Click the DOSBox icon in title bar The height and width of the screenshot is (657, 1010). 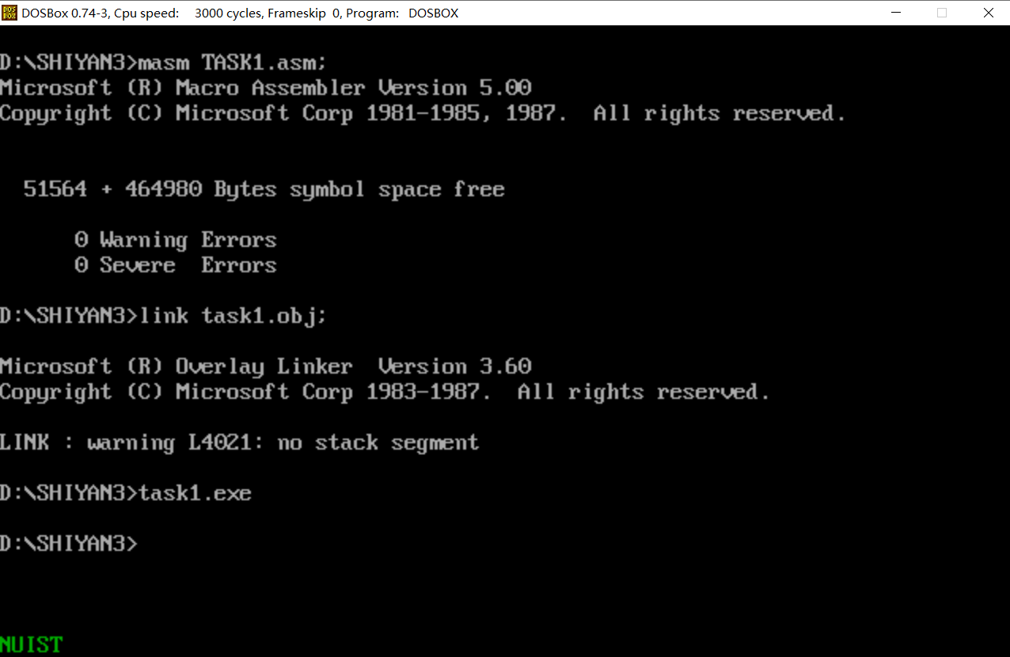[9, 13]
